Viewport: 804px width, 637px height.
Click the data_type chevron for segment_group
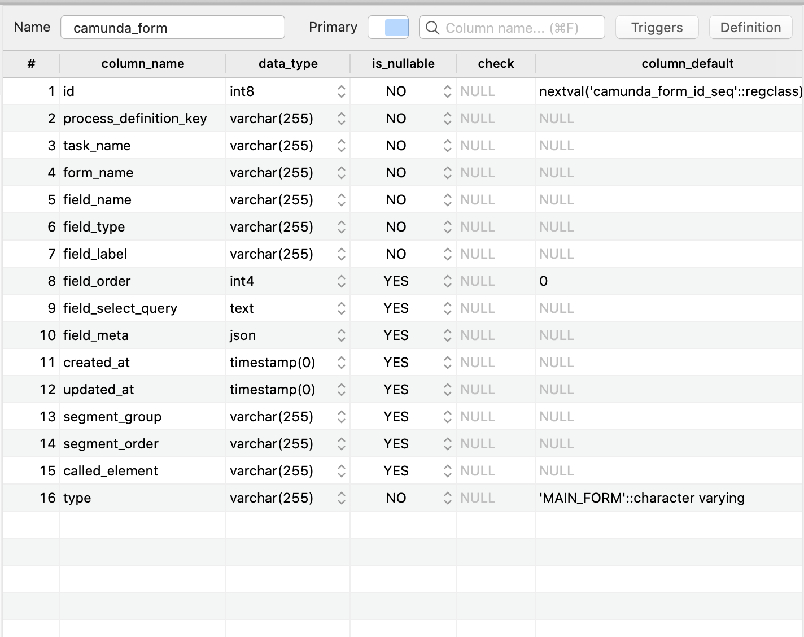click(x=341, y=416)
